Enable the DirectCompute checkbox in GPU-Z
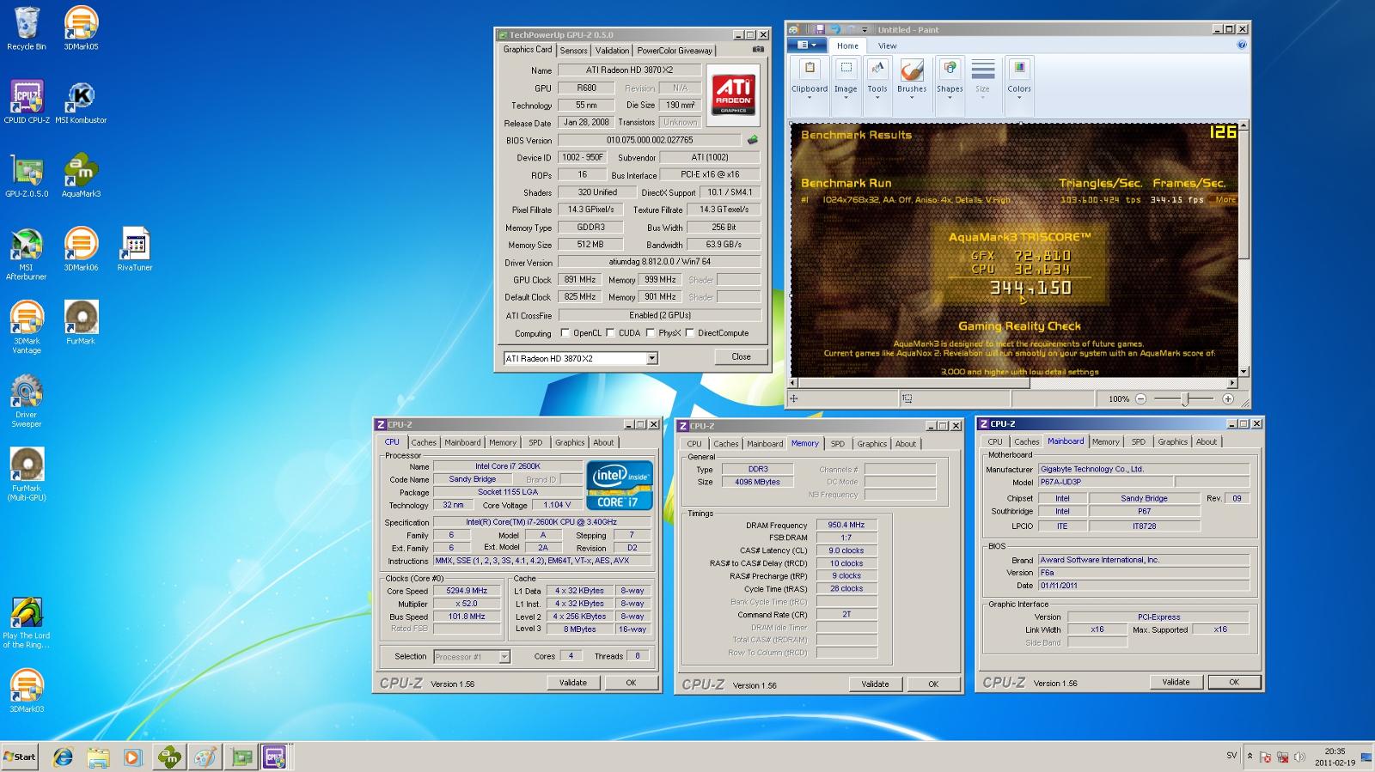This screenshot has height=772, width=1375. pos(690,333)
